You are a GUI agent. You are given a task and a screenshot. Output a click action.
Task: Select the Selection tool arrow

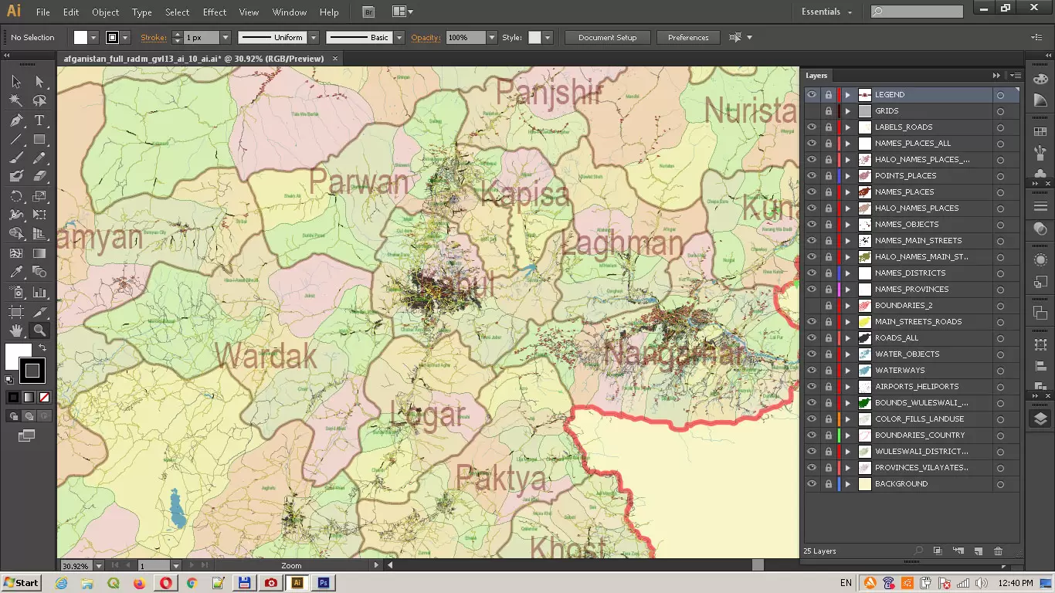(x=16, y=82)
